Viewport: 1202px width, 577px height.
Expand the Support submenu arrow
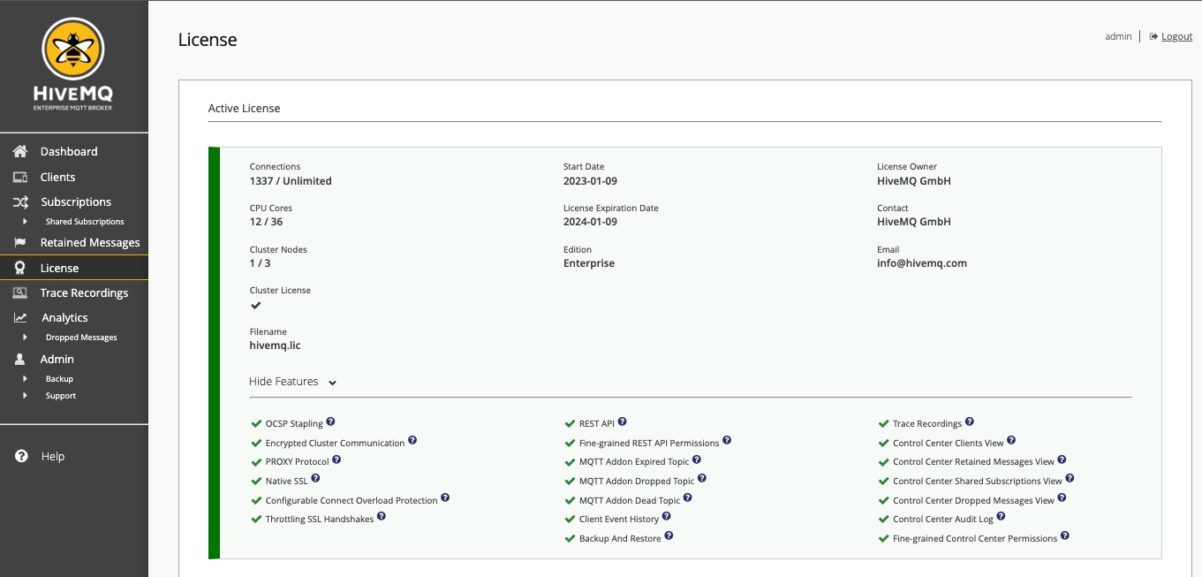(x=25, y=395)
